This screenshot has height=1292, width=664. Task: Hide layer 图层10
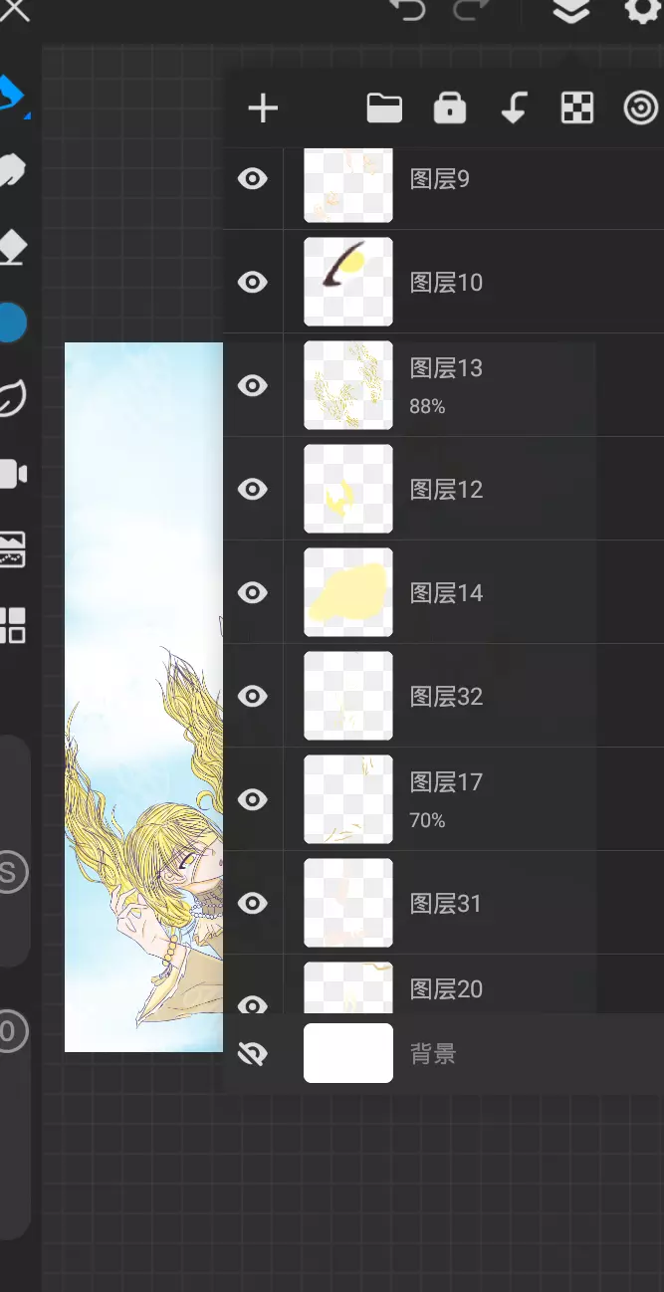(253, 282)
